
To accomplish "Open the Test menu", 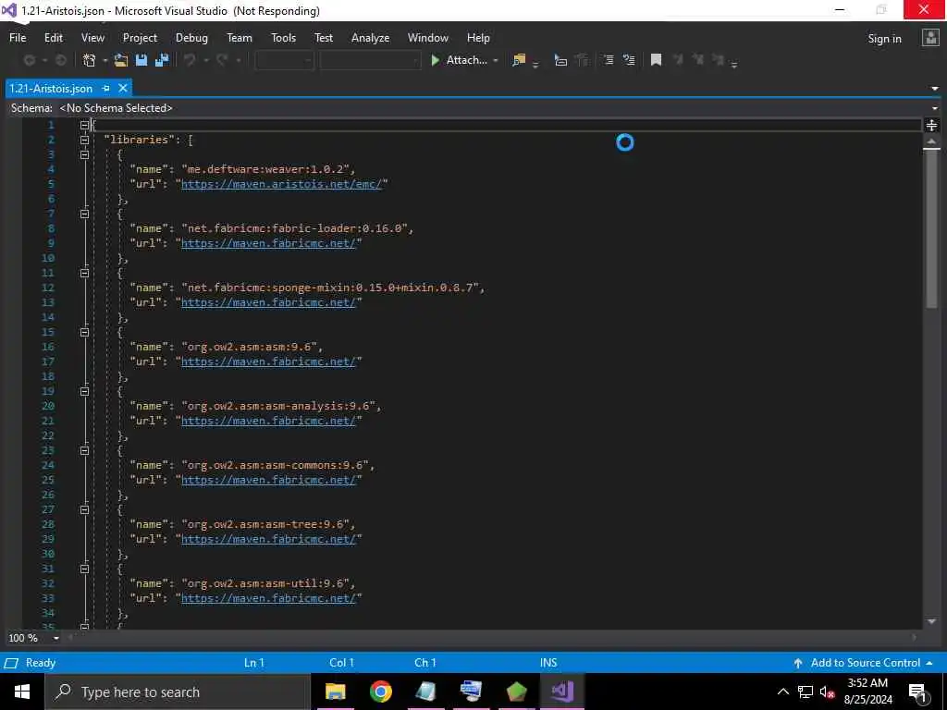I will click(x=324, y=37).
